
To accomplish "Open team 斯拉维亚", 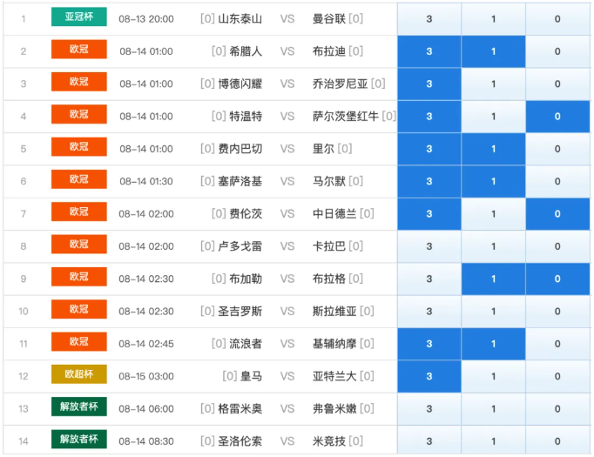I will click(x=334, y=312).
